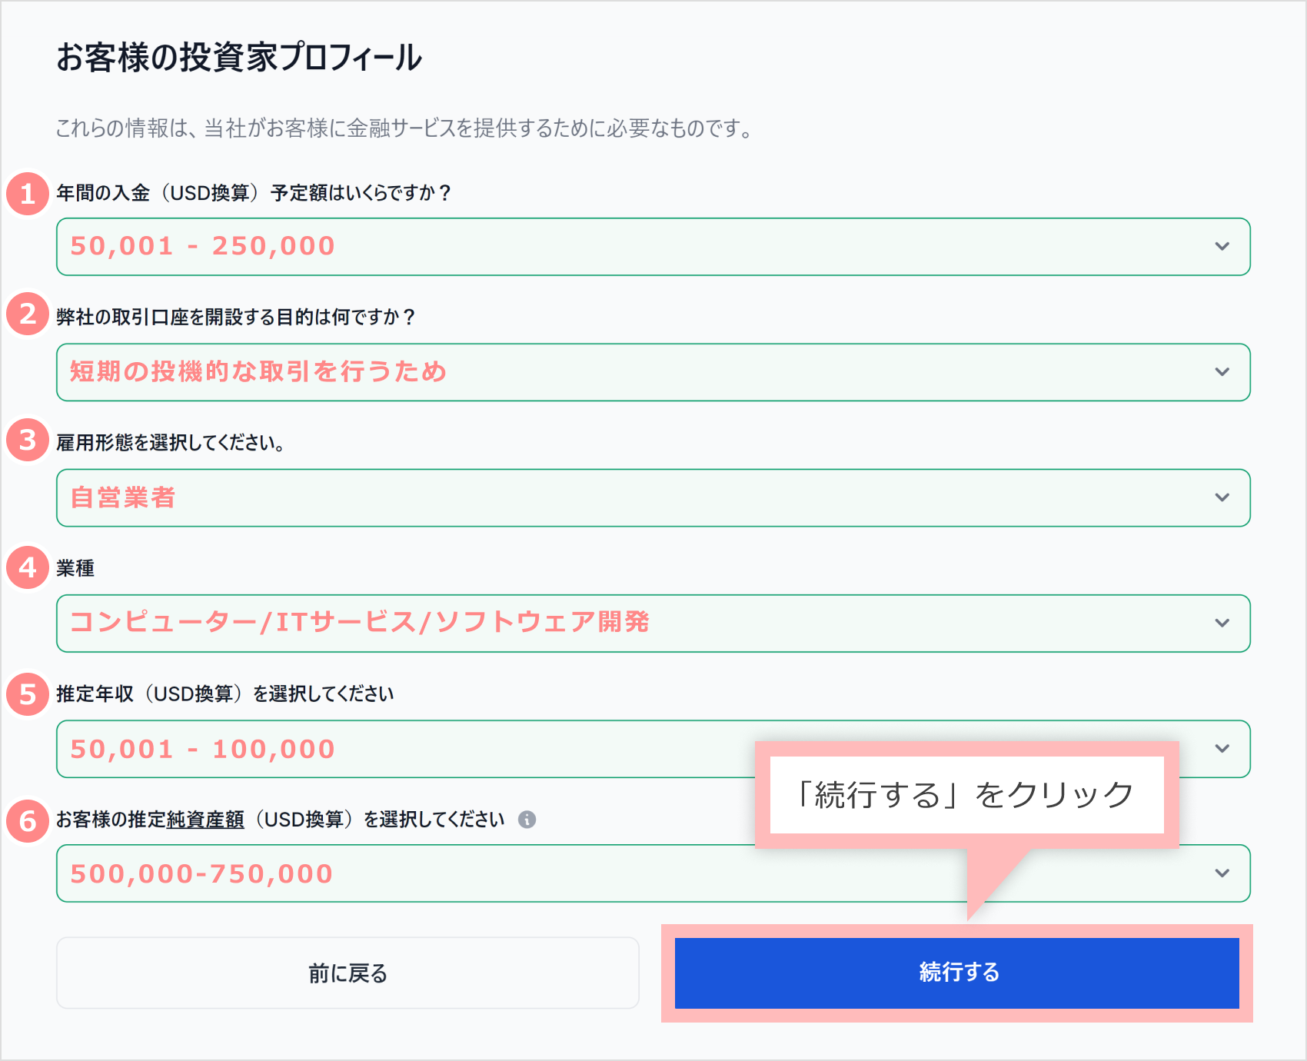Click the 業種 field label

tap(75, 568)
